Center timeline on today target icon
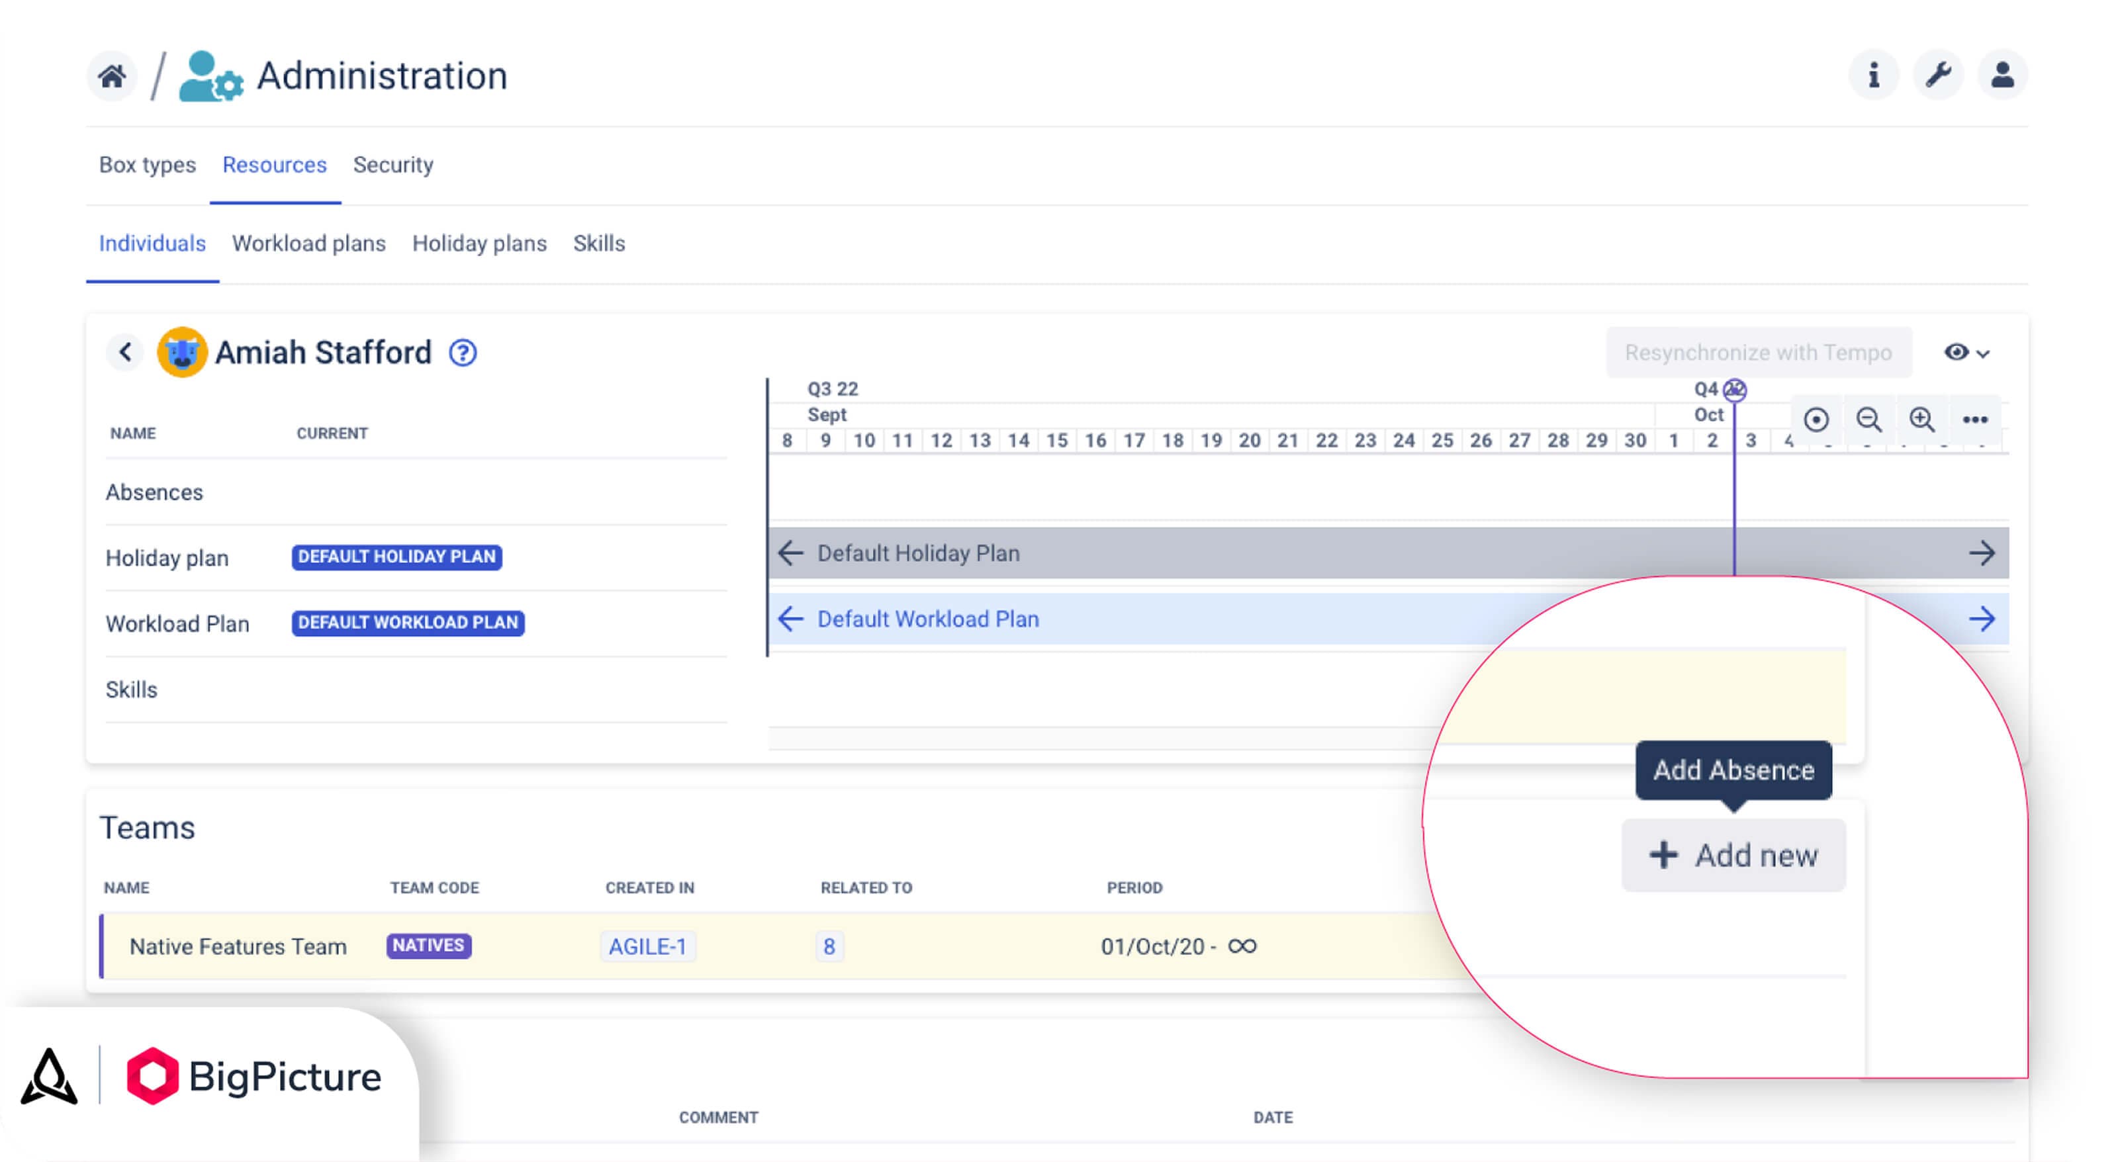The image size is (2118, 1162). click(x=1816, y=420)
